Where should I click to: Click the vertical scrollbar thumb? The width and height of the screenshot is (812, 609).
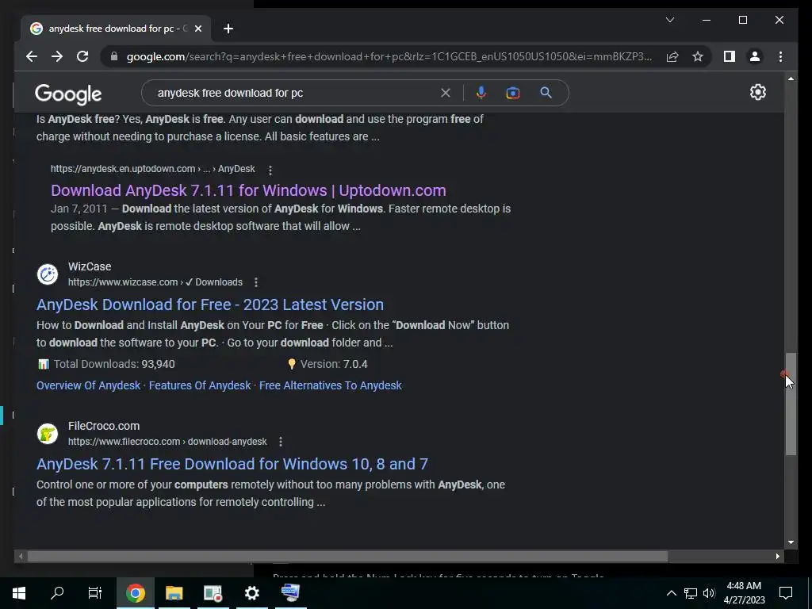791,404
